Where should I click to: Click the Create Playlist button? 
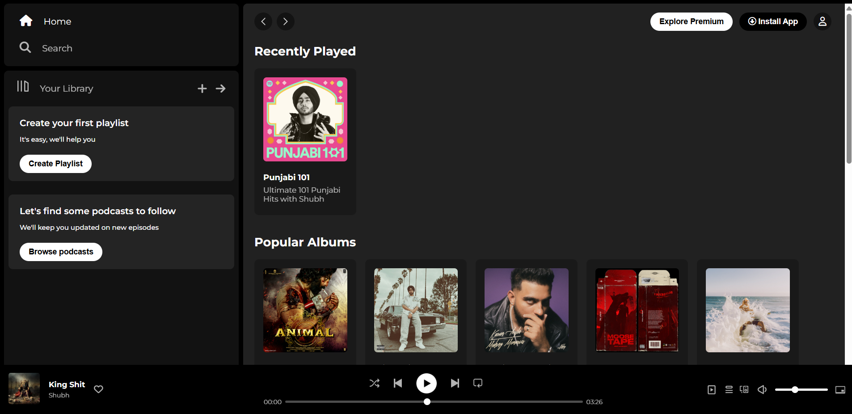(x=55, y=164)
